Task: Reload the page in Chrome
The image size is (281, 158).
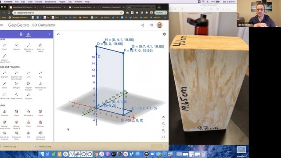Action: pyautogui.click(x=9, y=13)
